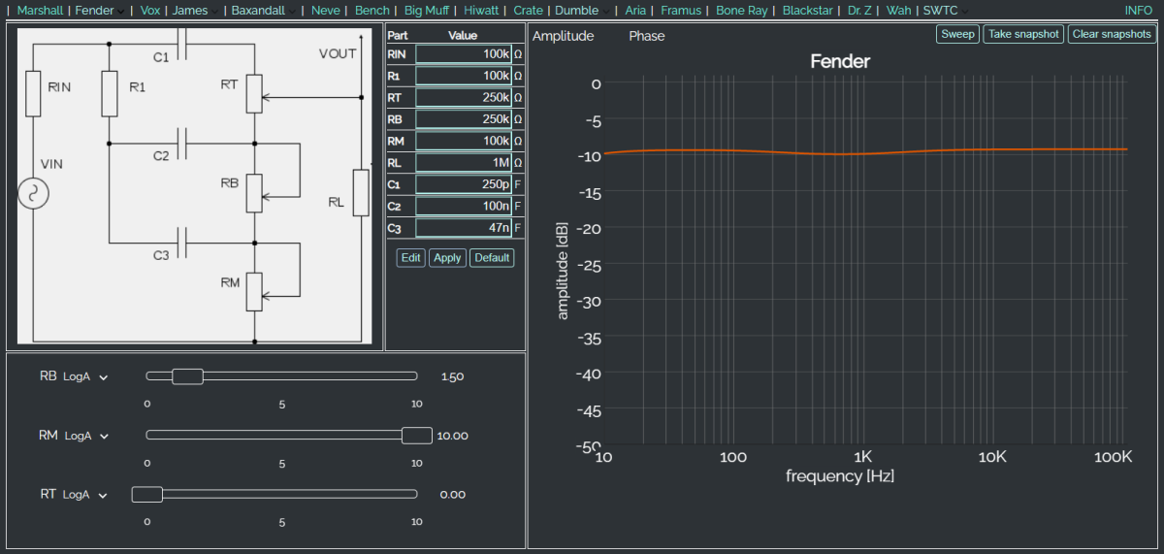Click the Part column header
This screenshot has width=1164, height=554.
tap(398, 35)
